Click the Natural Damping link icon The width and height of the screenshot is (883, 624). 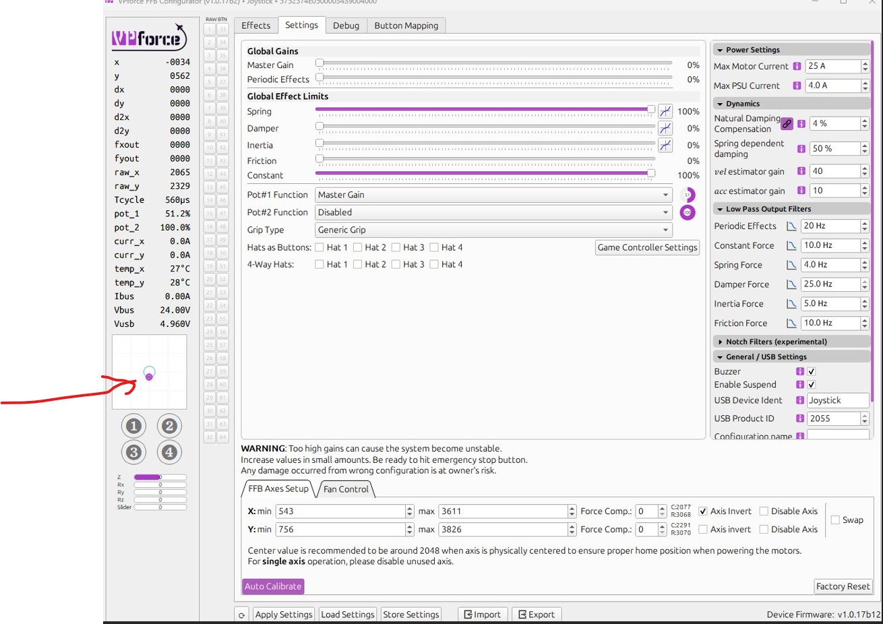pos(787,124)
